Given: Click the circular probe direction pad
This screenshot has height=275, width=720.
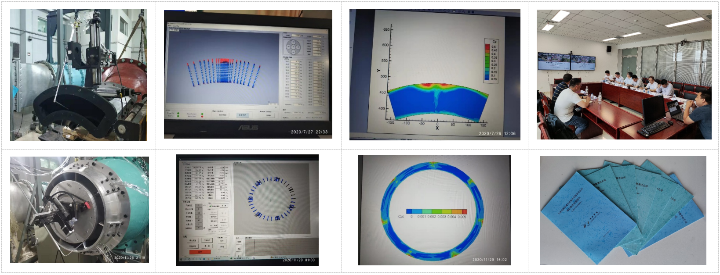Looking at the screenshot, I should 293,46.
